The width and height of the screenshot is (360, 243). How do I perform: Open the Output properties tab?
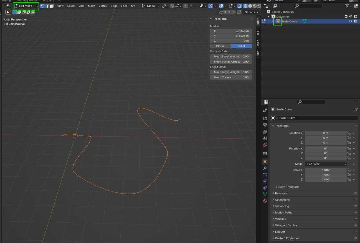point(265,125)
